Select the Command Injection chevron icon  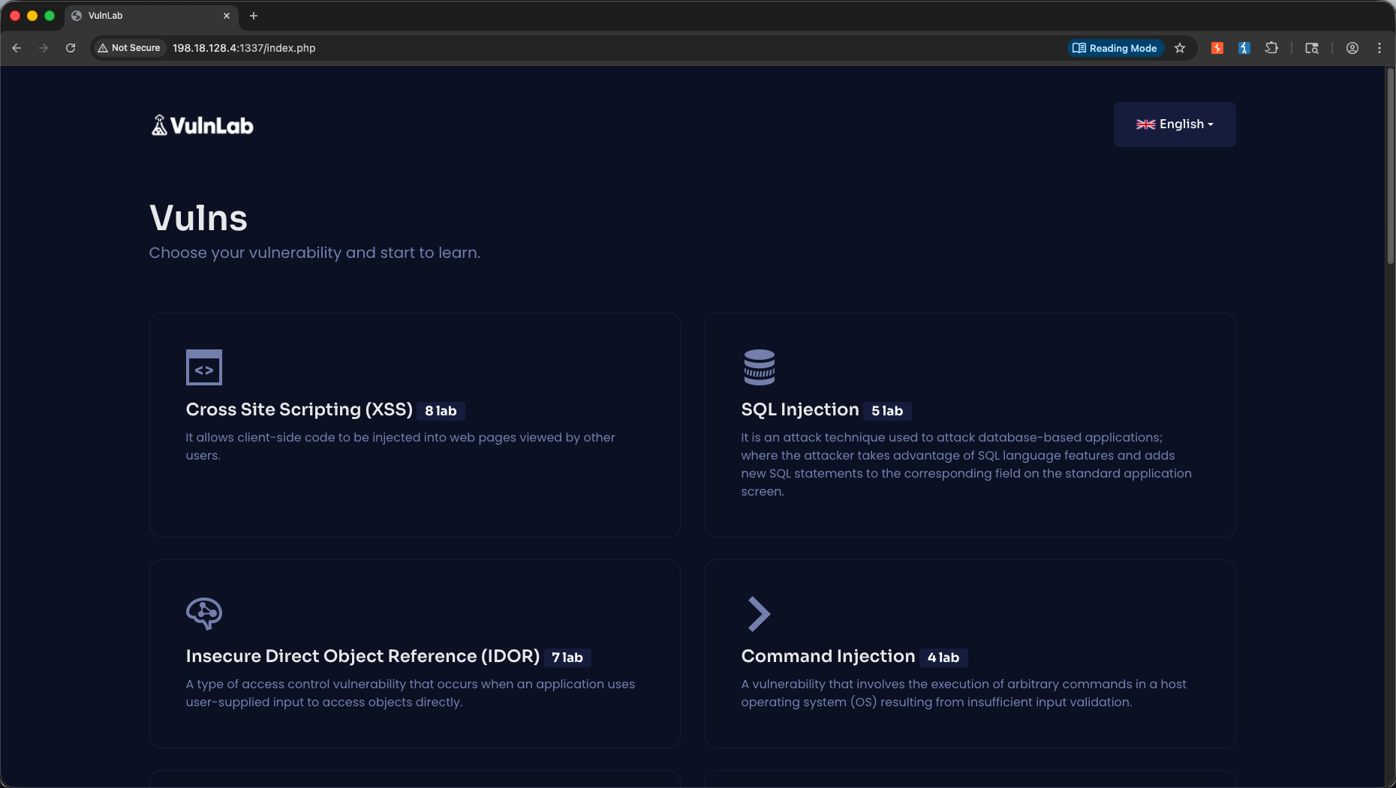tap(759, 614)
